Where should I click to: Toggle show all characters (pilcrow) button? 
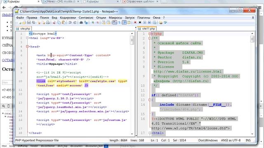click(119, 23)
